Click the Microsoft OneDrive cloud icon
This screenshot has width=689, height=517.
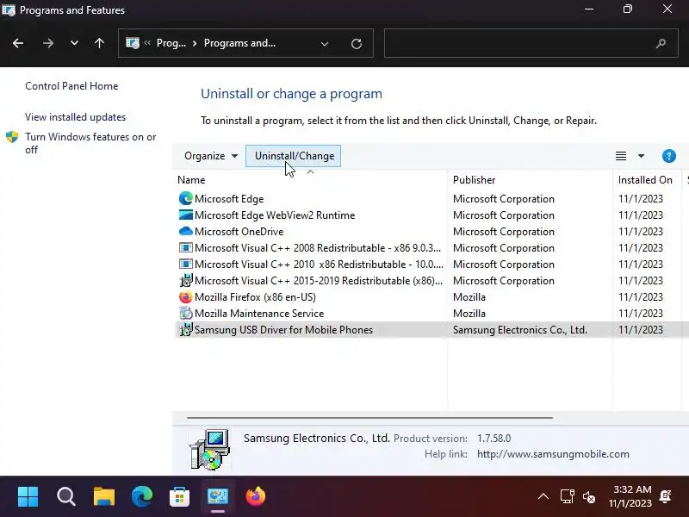(185, 231)
